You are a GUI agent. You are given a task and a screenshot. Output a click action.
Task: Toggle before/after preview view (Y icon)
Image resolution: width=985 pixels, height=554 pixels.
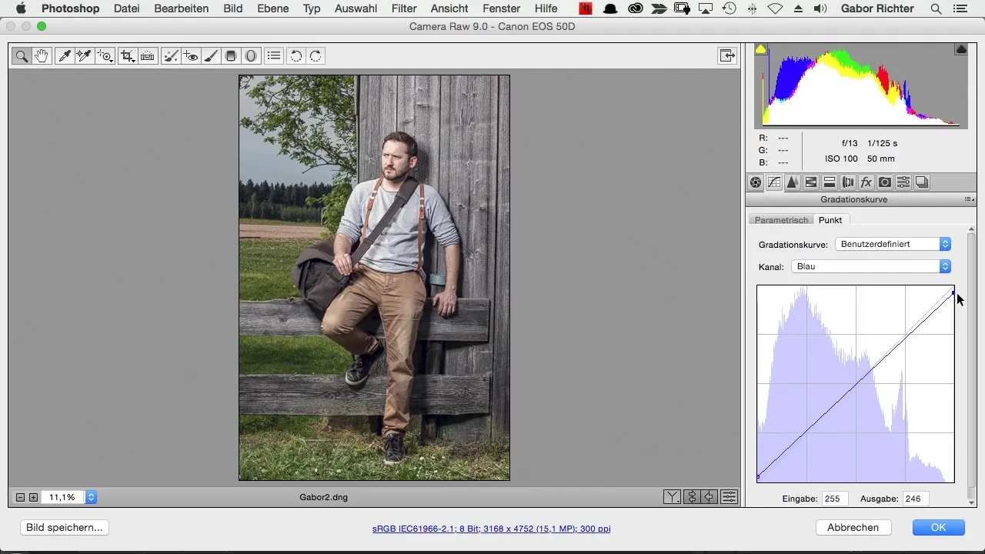(673, 497)
